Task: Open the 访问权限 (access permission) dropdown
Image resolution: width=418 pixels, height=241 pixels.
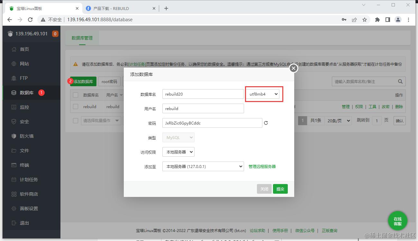Action: coord(178,152)
